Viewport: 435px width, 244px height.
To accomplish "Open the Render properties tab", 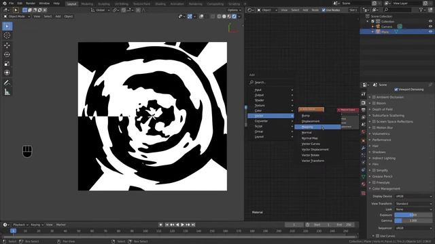I will 364,103.
